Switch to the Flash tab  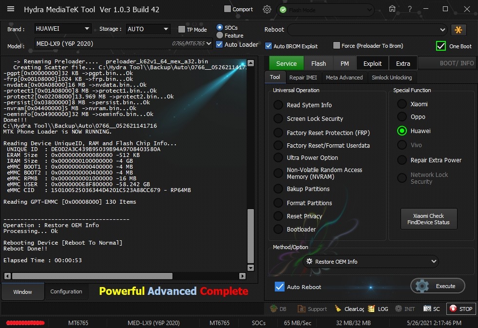[x=318, y=63]
